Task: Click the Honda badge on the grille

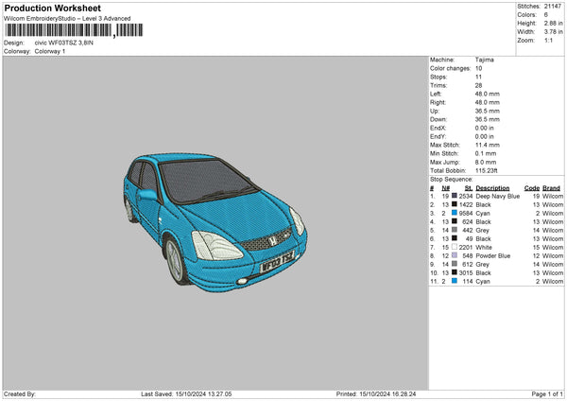Action: [271, 240]
